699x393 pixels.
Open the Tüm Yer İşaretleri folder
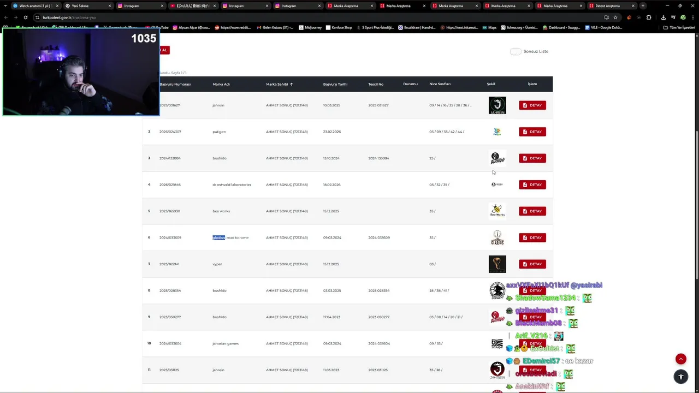coord(679,27)
